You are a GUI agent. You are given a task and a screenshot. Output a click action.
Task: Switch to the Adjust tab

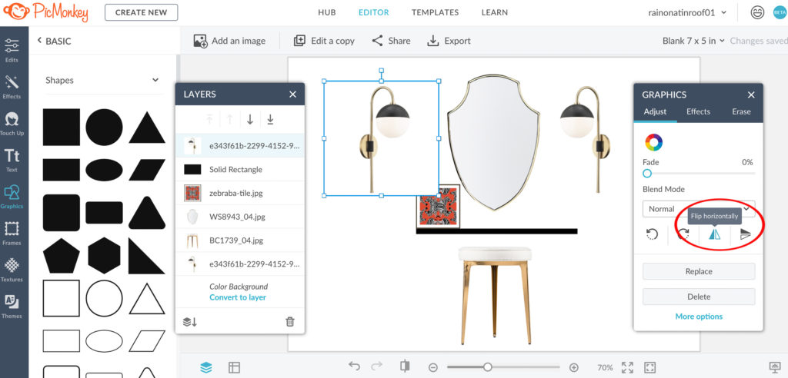point(656,111)
